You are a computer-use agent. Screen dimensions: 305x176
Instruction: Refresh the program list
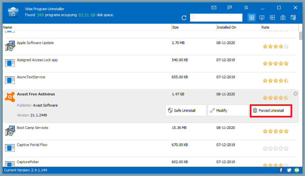click(x=184, y=18)
